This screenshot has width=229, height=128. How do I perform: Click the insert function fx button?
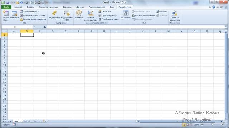45,27
